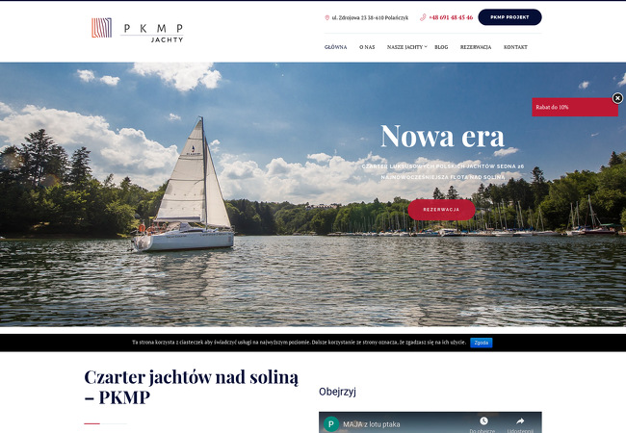Click the video channel avatar P

coord(331,424)
